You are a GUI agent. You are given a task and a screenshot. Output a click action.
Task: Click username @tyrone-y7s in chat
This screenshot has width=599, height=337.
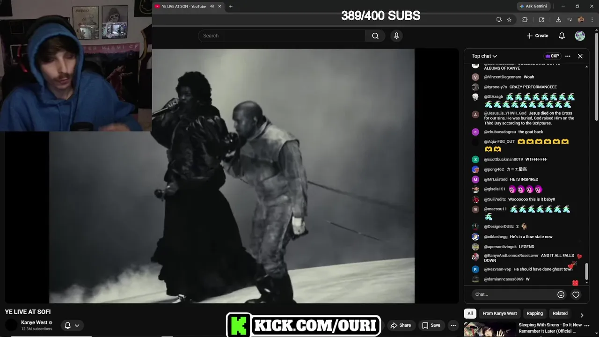pyautogui.click(x=496, y=87)
